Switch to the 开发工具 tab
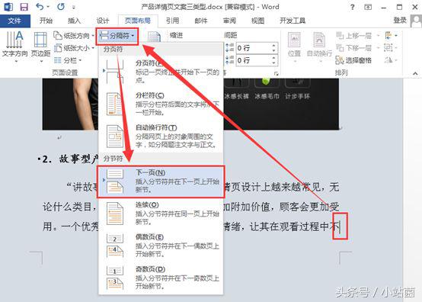The image size is (422, 302). 293,21
